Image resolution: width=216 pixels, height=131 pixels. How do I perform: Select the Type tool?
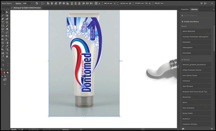coord(3,22)
